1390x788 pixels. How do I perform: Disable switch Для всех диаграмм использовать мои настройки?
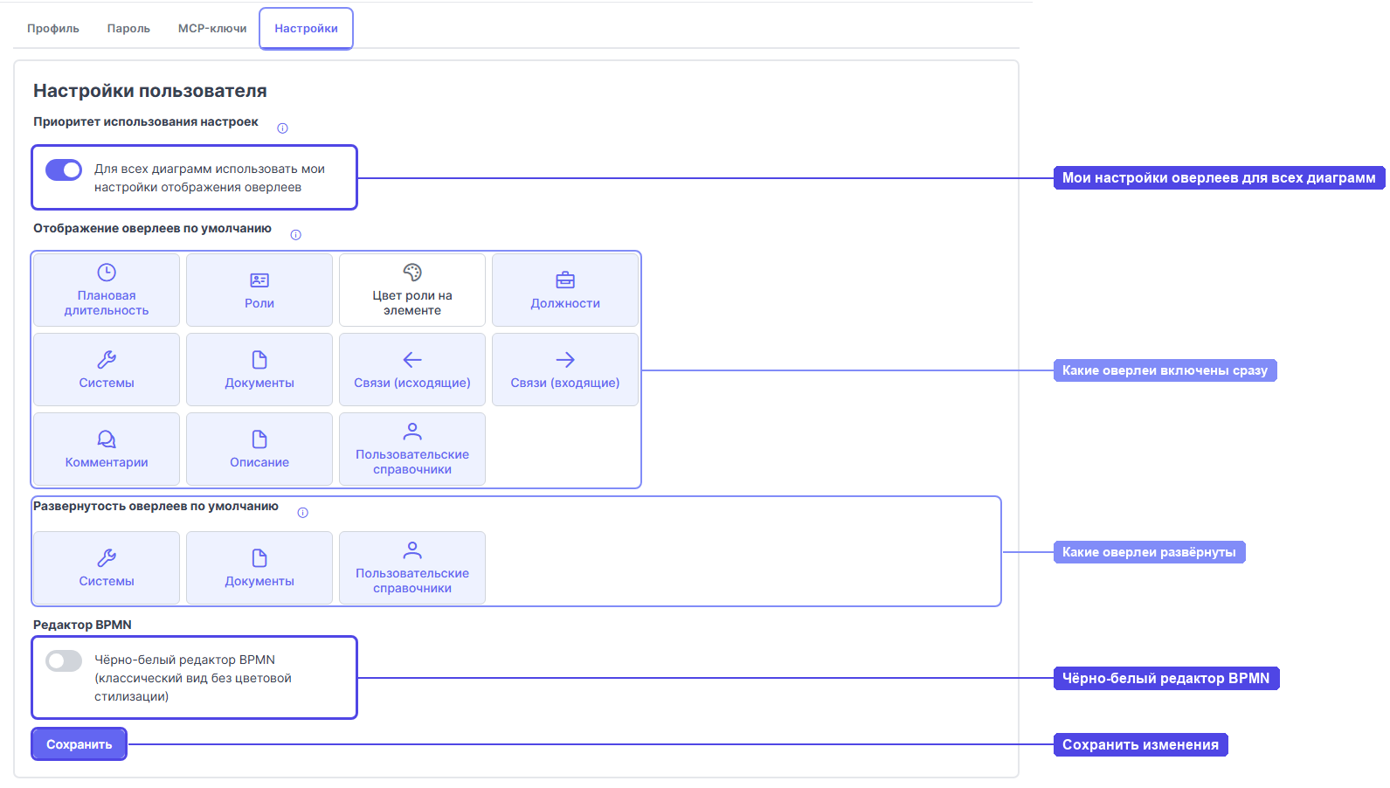click(x=64, y=169)
